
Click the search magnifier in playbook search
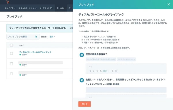point(36,37)
